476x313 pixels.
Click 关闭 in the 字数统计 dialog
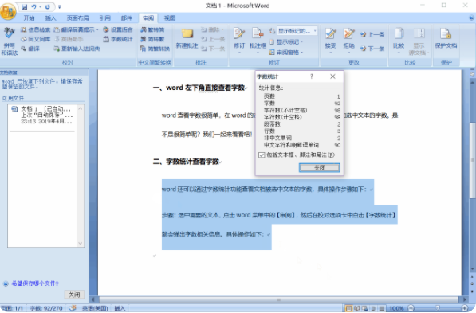[320, 168]
